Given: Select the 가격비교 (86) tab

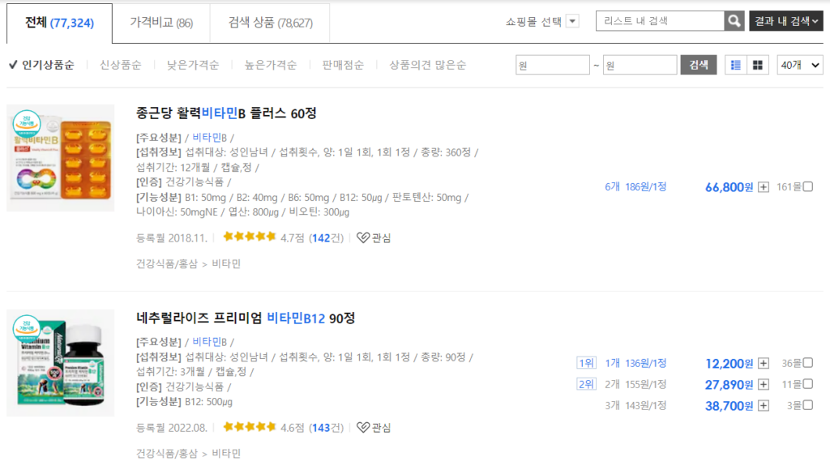Looking at the screenshot, I should point(161,23).
